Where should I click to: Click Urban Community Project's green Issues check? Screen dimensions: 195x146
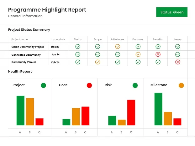[178, 47]
